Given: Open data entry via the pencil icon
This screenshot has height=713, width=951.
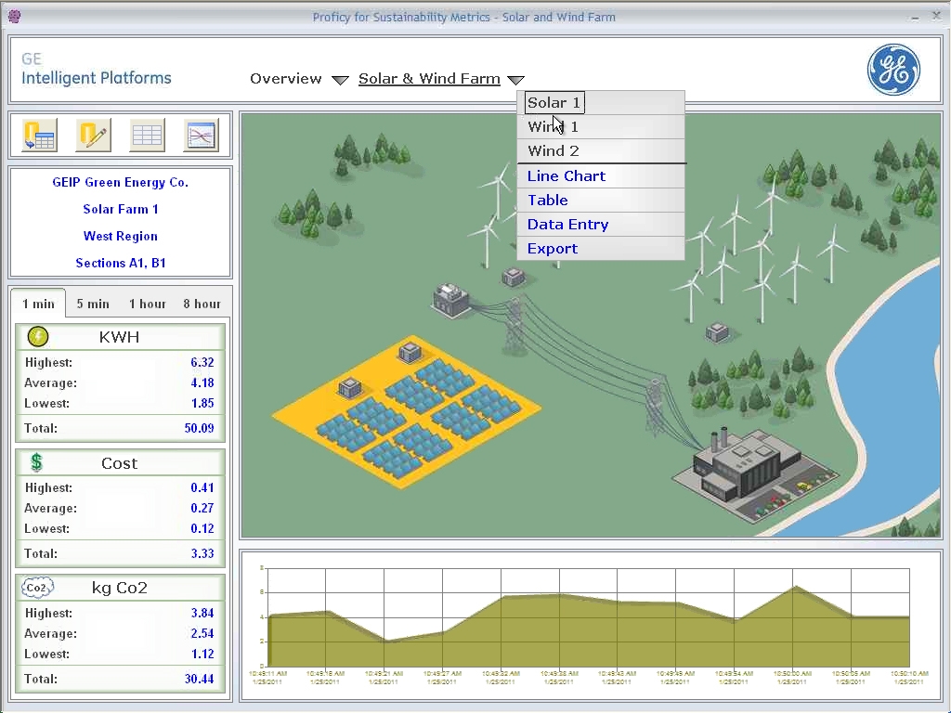Looking at the screenshot, I should pos(94,136).
